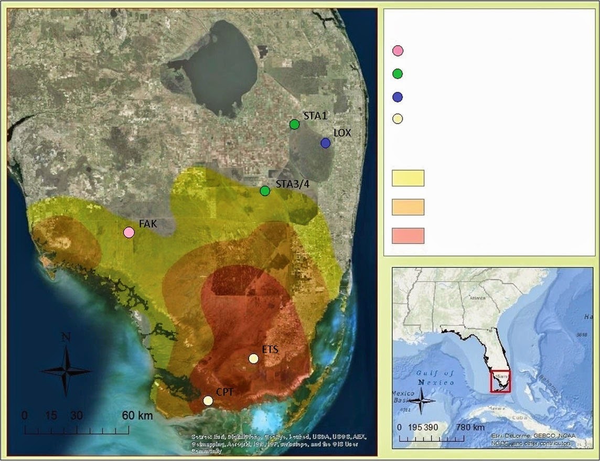
Task: Click the Esri, DeLorme credits on the inset map
Action: coord(533,439)
